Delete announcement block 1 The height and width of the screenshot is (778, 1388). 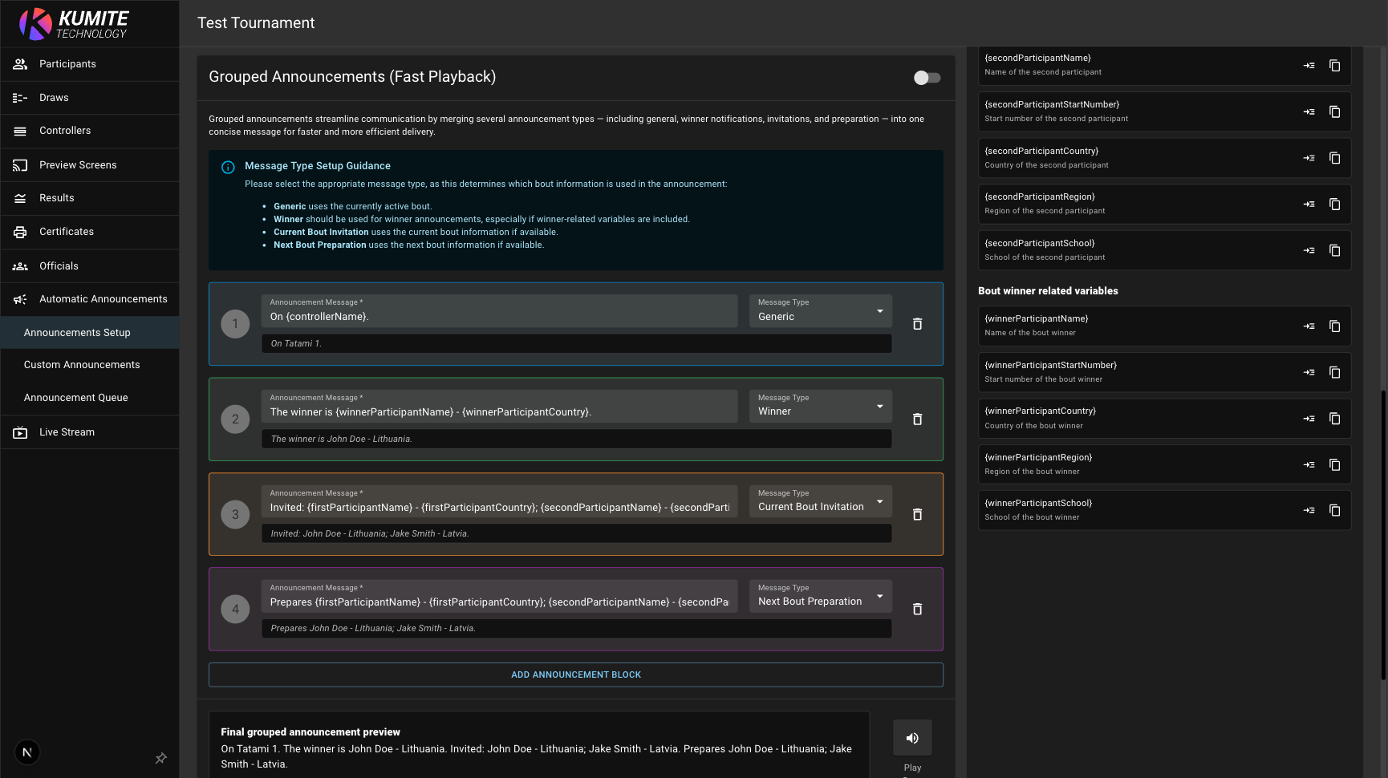[x=917, y=324]
